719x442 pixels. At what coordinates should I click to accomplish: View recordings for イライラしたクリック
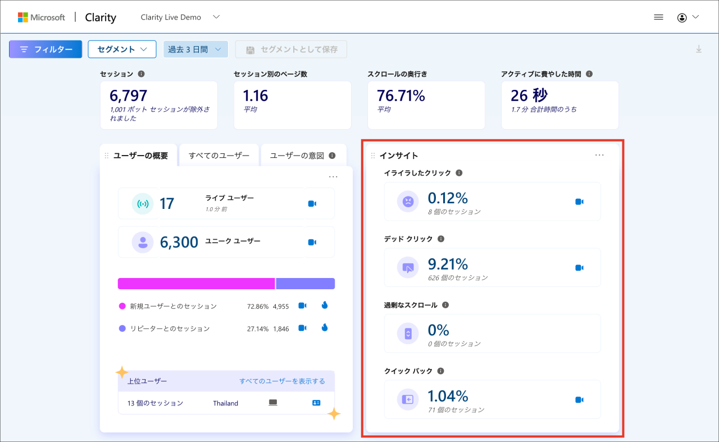tap(579, 202)
